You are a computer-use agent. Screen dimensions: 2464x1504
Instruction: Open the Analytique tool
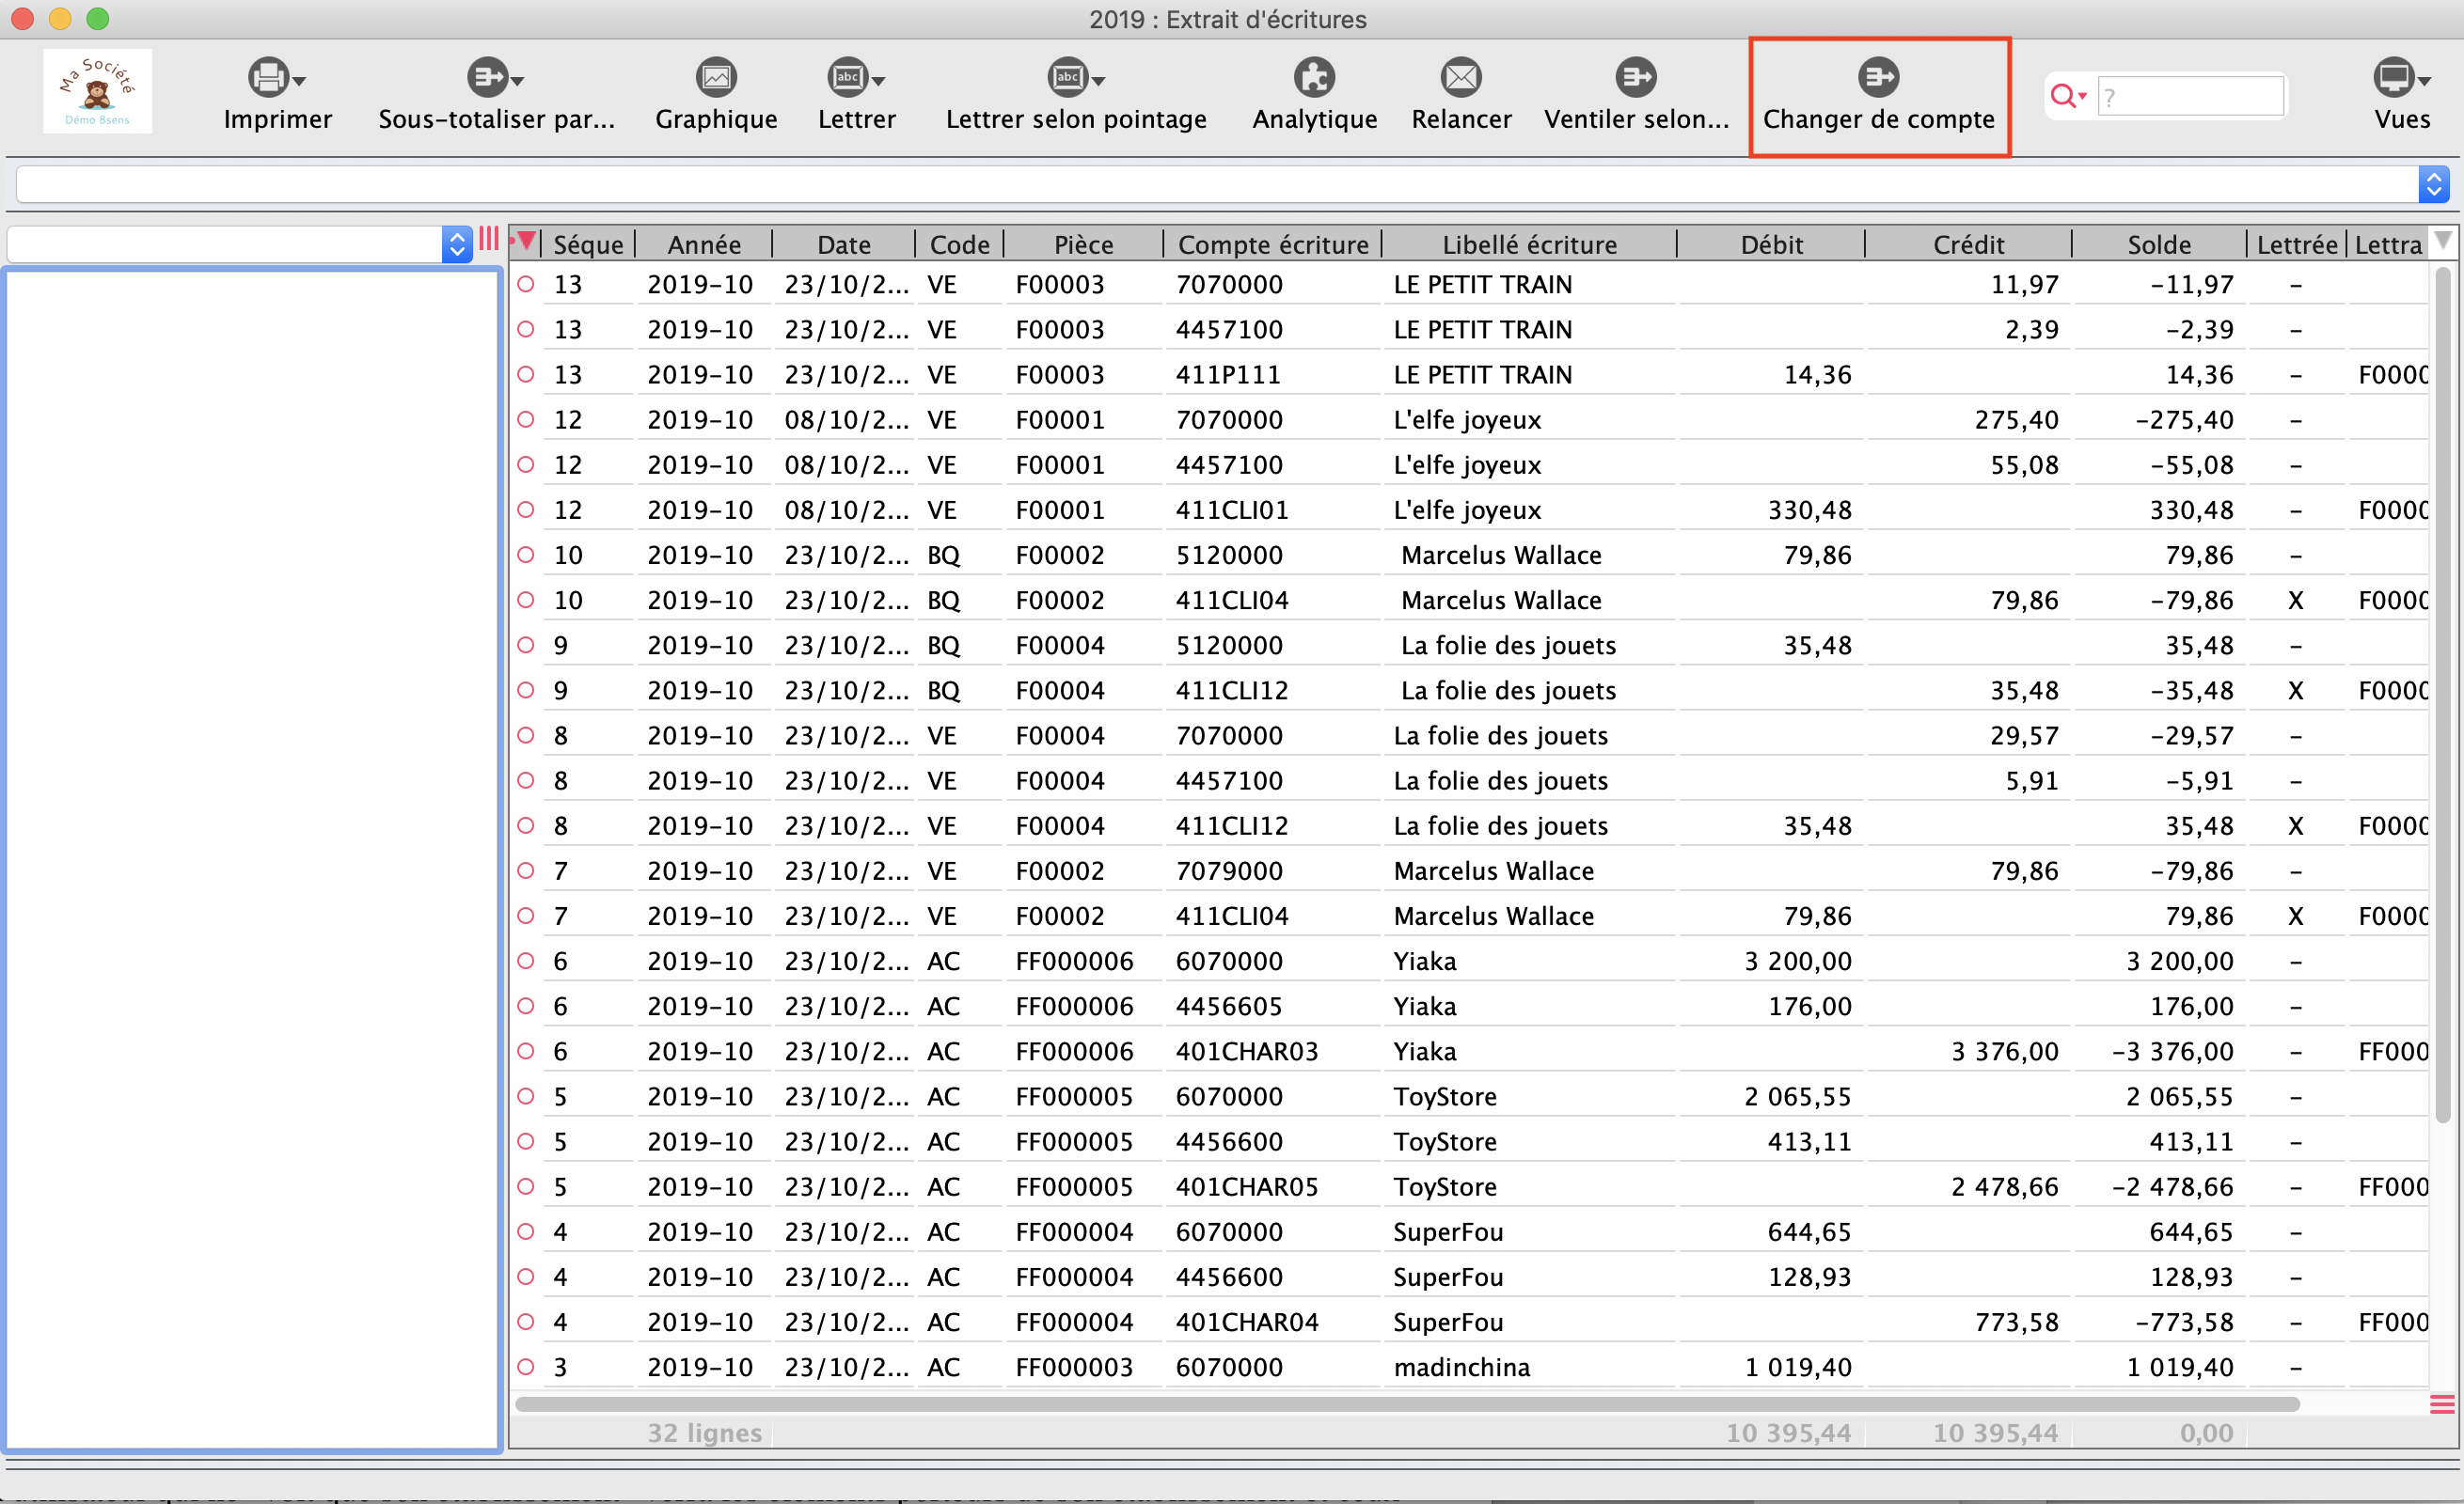click(x=1314, y=77)
